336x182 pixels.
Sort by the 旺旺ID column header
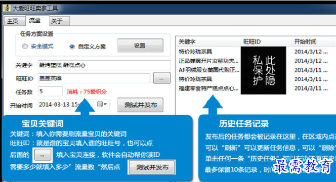[x=266, y=41]
